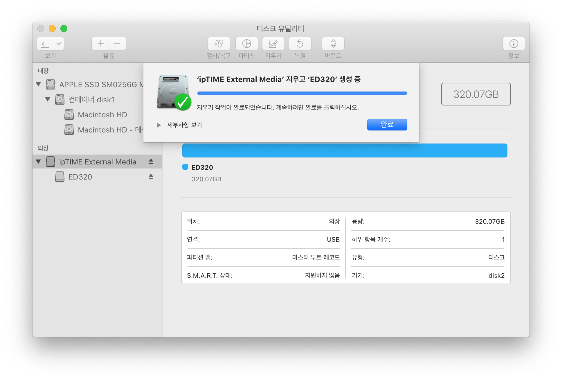The width and height of the screenshot is (562, 380).
Task: Click the add volume plus button
Action: click(100, 44)
